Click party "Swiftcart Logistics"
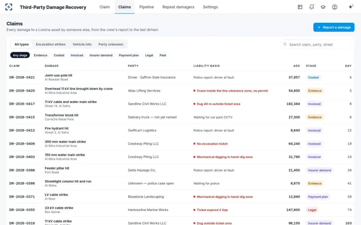 pos(142,130)
